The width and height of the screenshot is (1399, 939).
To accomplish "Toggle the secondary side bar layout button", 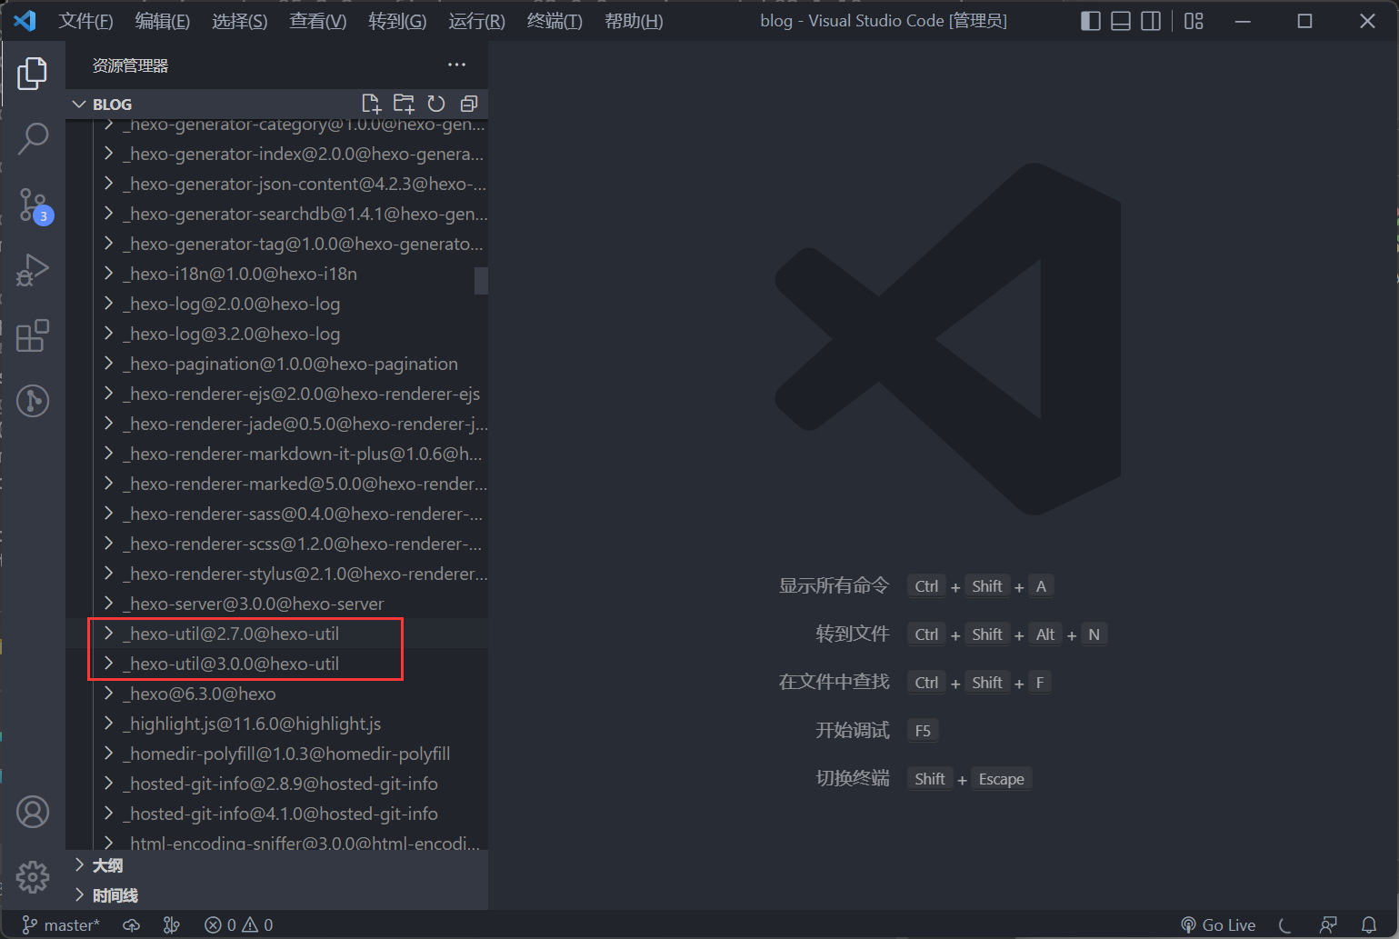I will pyautogui.click(x=1151, y=21).
